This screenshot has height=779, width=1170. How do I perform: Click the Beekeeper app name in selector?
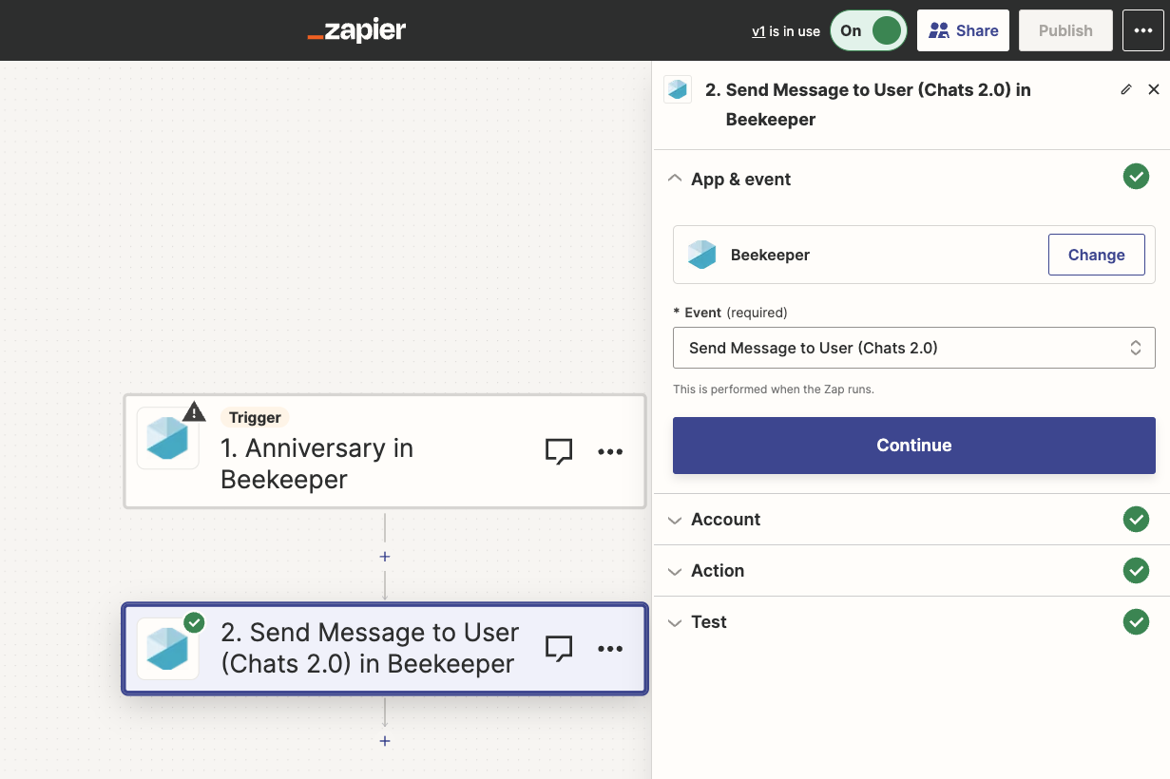[770, 255]
